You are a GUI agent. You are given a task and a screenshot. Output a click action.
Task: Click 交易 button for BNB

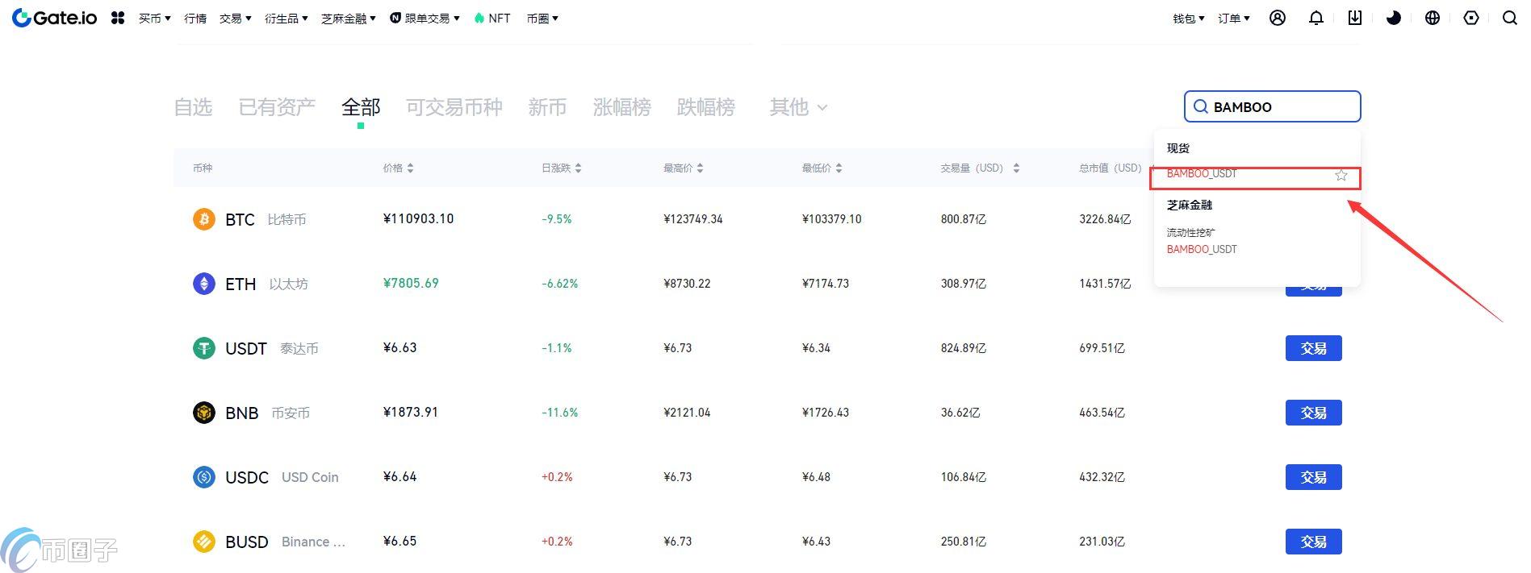1313,413
